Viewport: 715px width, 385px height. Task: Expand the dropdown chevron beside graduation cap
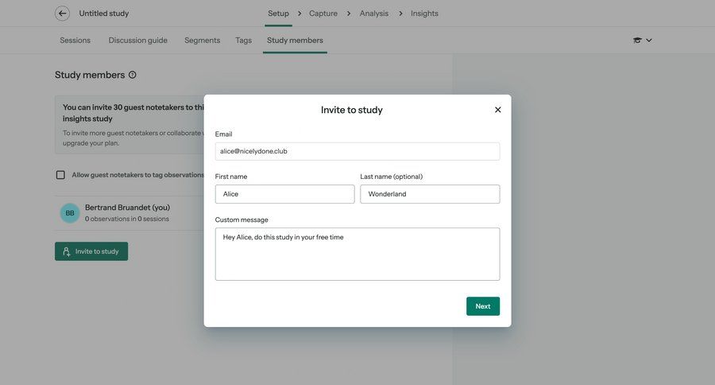click(x=649, y=41)
